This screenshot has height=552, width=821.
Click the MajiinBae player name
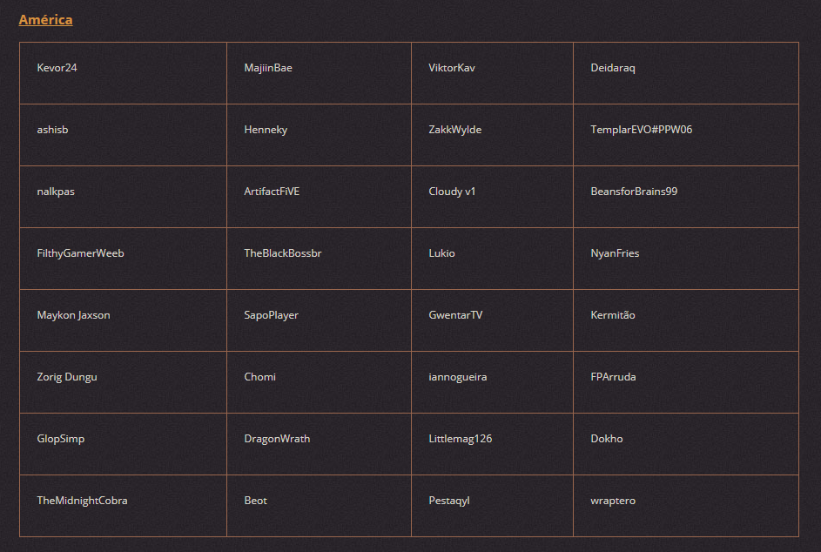(x=268, y=68)
